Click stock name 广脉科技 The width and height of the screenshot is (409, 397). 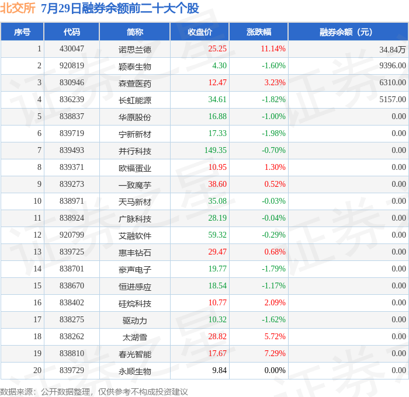point(135,219)
